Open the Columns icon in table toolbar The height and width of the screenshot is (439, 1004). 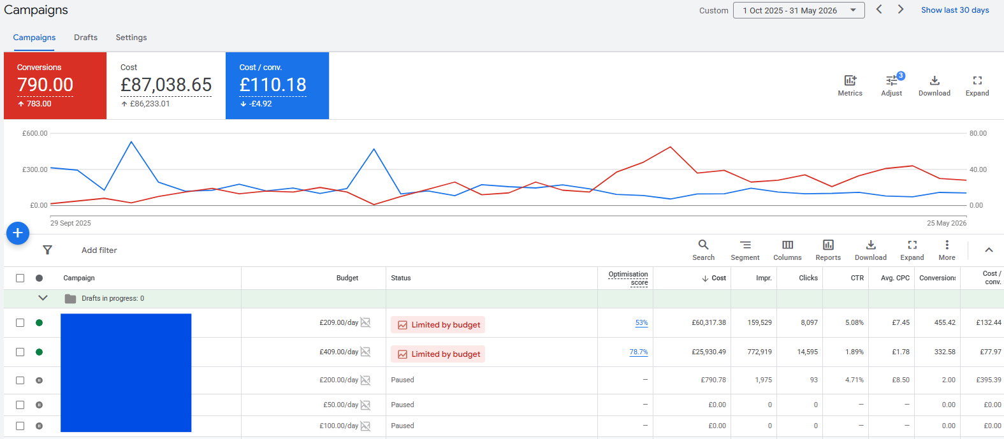tap(788, 245)
